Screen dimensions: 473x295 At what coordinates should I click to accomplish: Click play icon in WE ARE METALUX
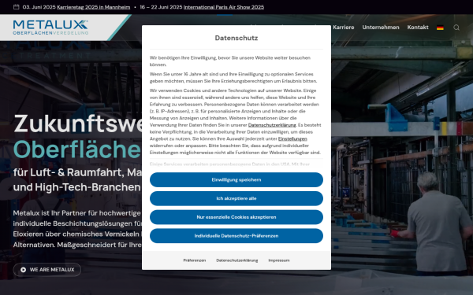(23, 270)
